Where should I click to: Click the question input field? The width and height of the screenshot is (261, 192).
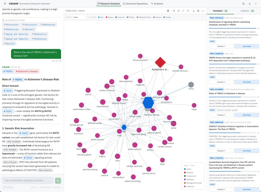point(28,181)
